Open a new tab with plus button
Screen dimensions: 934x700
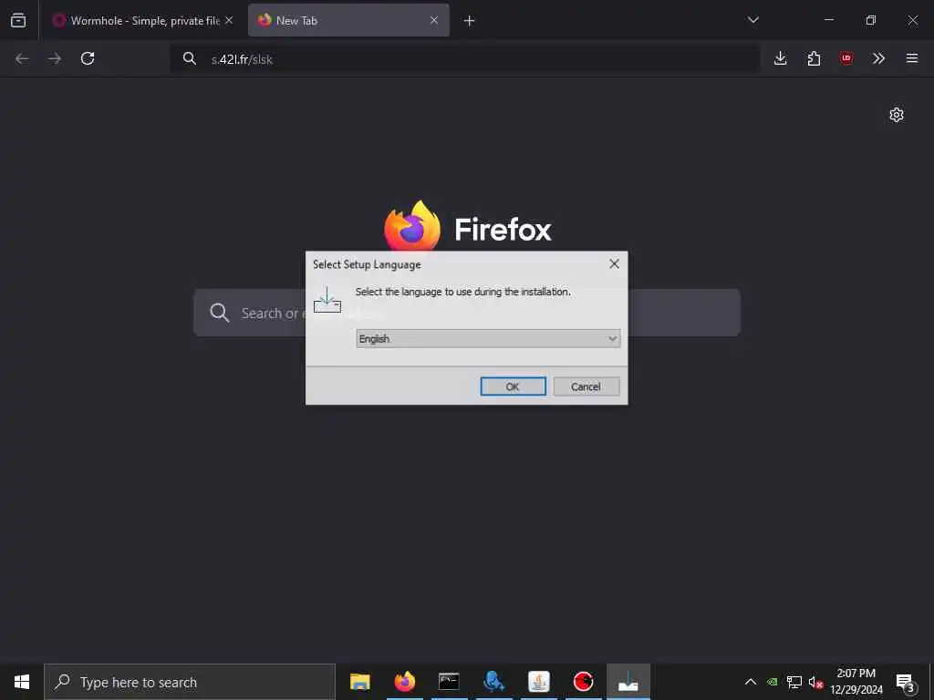[x=470, y=21]
